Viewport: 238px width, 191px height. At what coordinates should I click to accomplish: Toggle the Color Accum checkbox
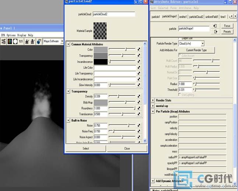[x=179, y=55]
